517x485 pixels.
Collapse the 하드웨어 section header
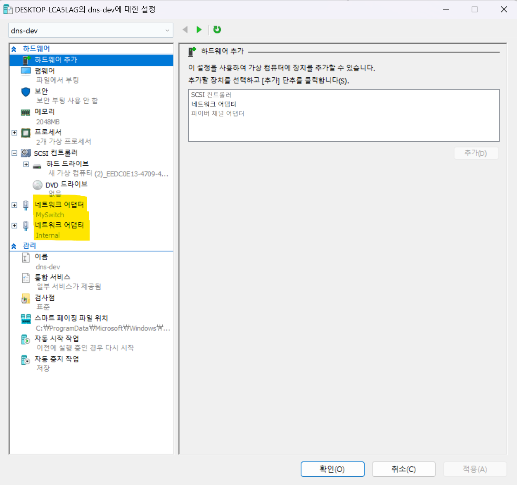tap(14, 49)
